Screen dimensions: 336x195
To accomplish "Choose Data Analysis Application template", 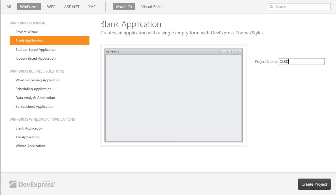I will point(35,98).
